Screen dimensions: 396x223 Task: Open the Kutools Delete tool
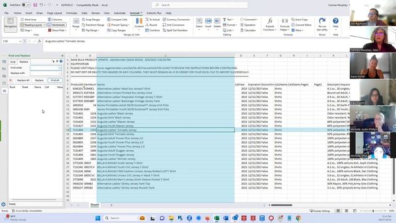click(x=217, y=24)
